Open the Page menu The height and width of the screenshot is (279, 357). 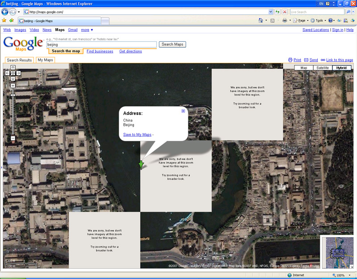click(301, 21)
